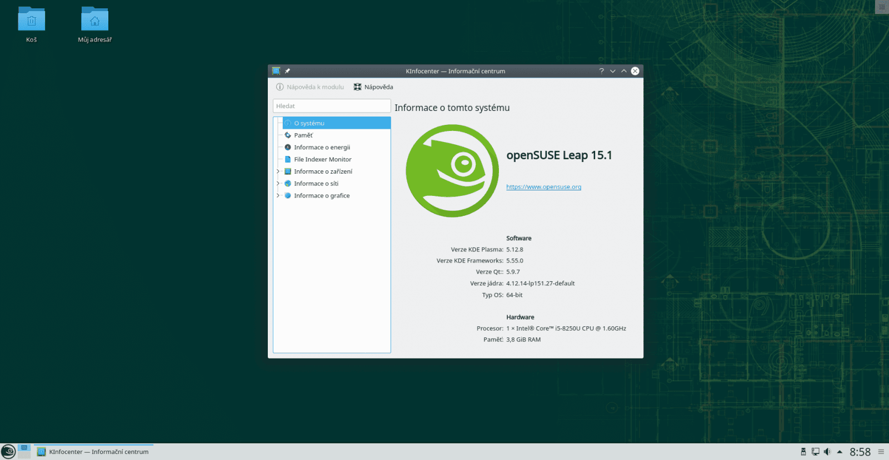Maximize the KInfocenter window
Viewport: 889px width, 460px height.
(623, 71)
